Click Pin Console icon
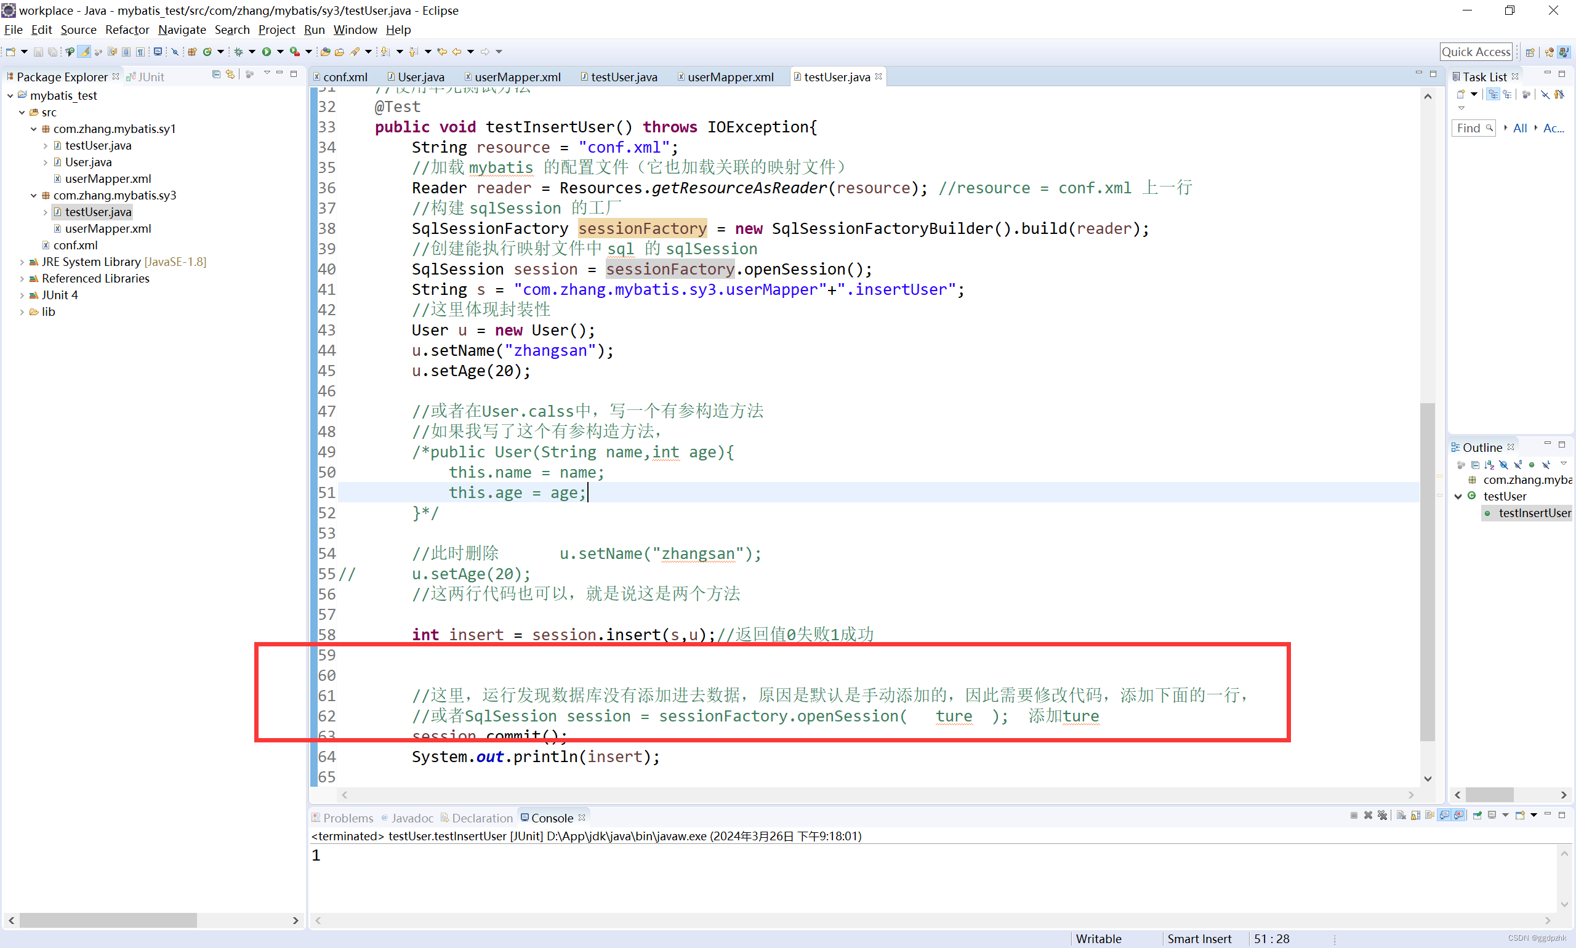Screen dimensions: 1576x948 (x=1477, y=815)
